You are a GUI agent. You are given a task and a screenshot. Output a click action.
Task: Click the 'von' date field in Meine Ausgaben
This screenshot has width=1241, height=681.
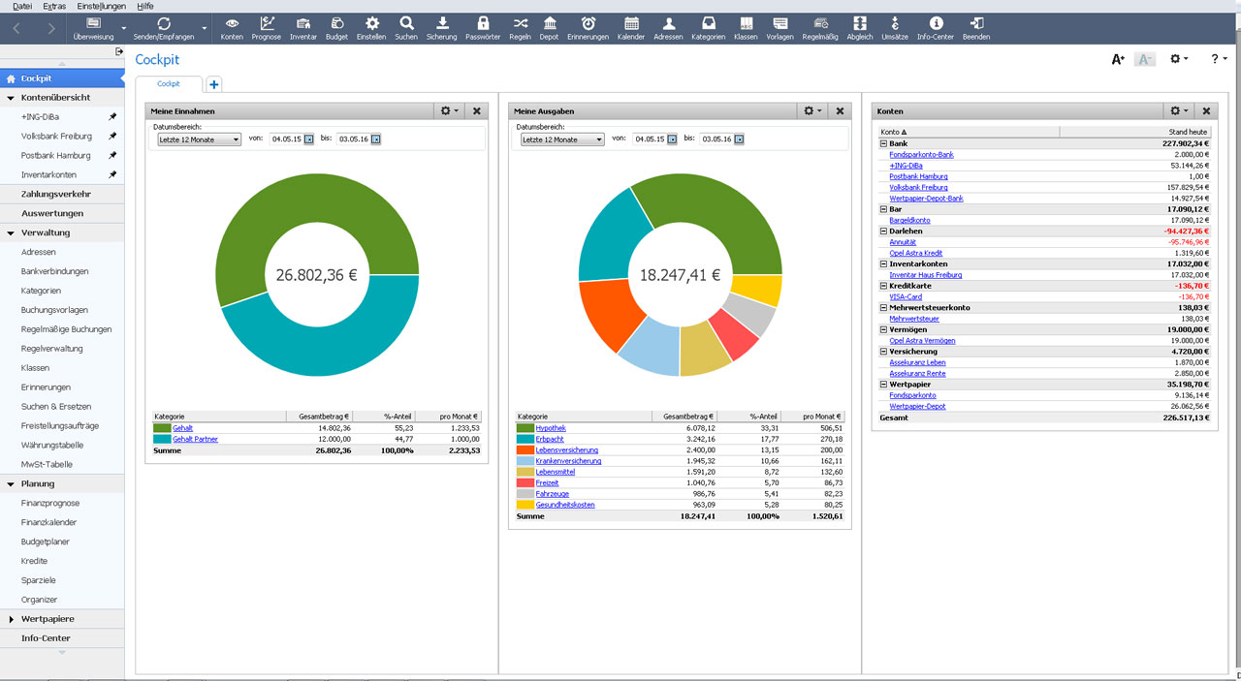[649, 139]
